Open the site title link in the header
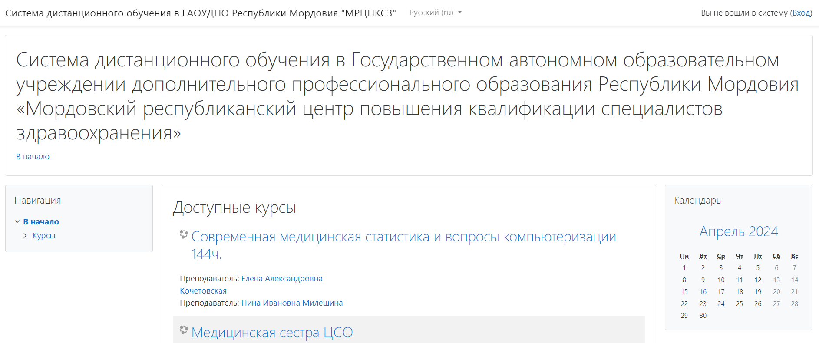The image size is (819, 343). pos(201,13)
